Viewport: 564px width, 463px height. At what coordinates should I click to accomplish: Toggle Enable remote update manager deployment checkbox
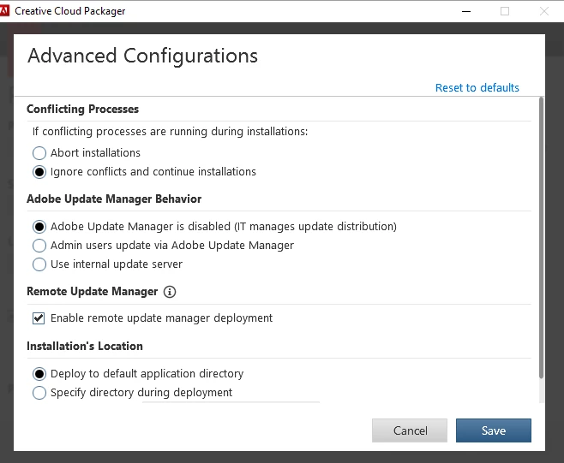coord(39,318)
